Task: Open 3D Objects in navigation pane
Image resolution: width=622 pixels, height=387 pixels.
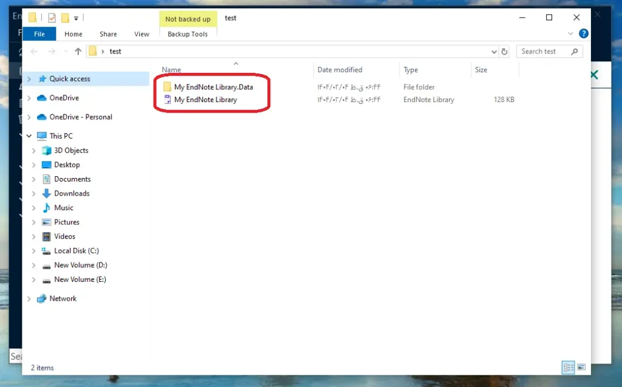Action: 71,151
